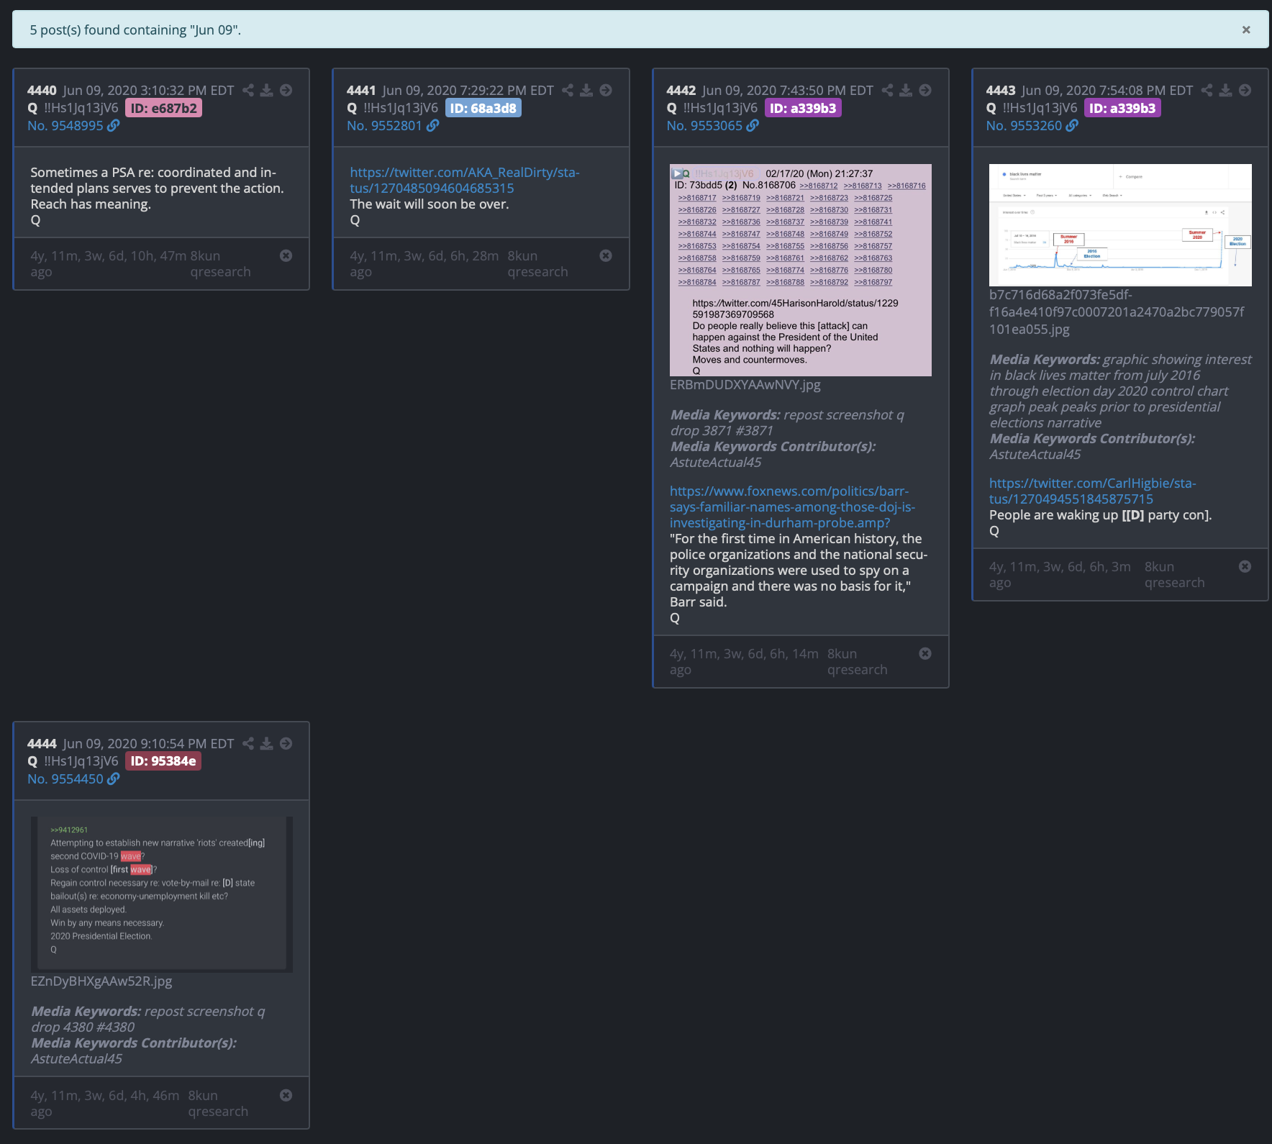Click timestamp Jun 09, 2020 7:43:50 PM EDT

tap(787, 90)
